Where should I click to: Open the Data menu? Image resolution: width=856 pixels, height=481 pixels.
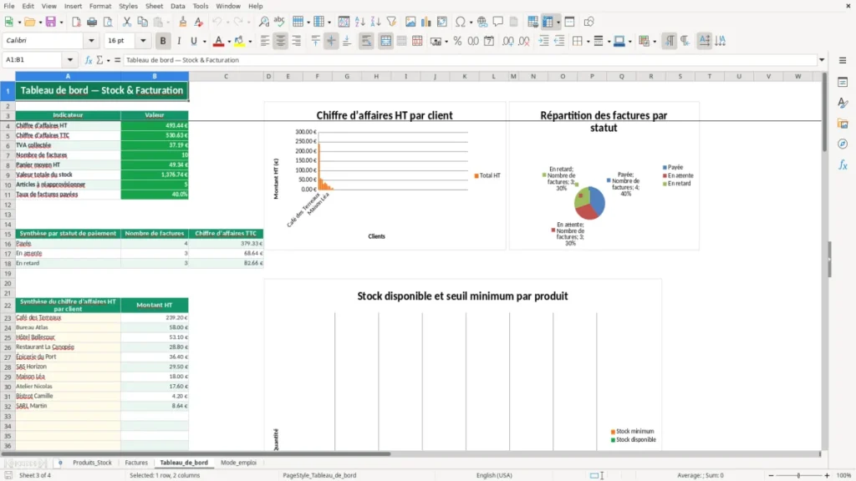177,6
